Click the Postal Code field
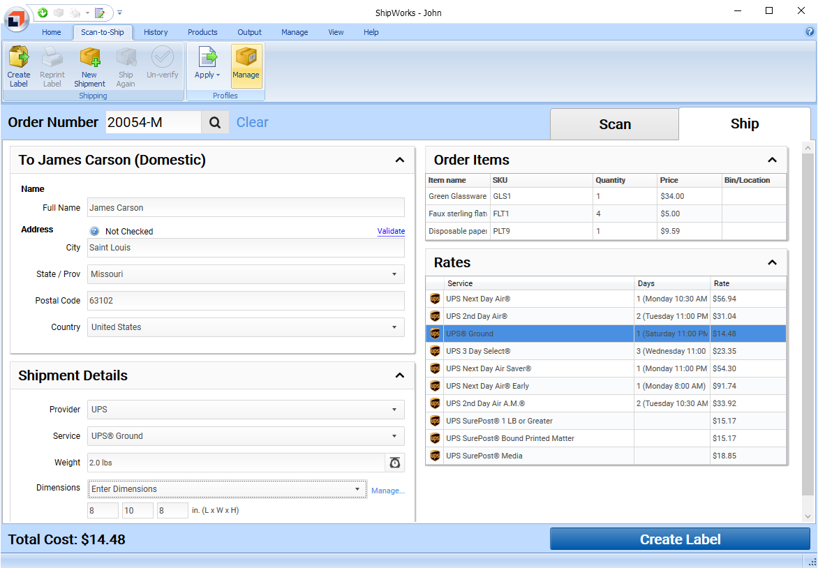Viewport: 818px width, 568px height. [x=246, y=301]
